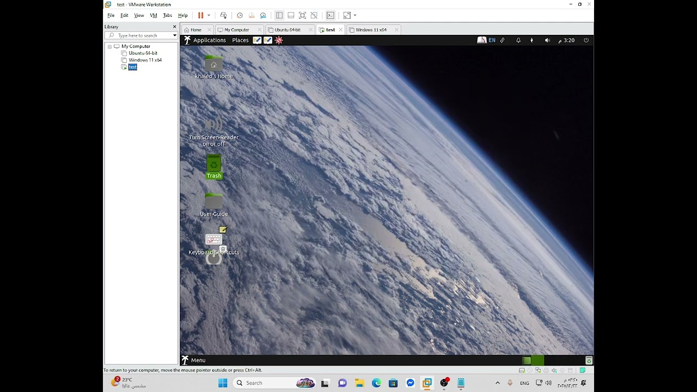Open the Help menu

[x=183, y=15]
